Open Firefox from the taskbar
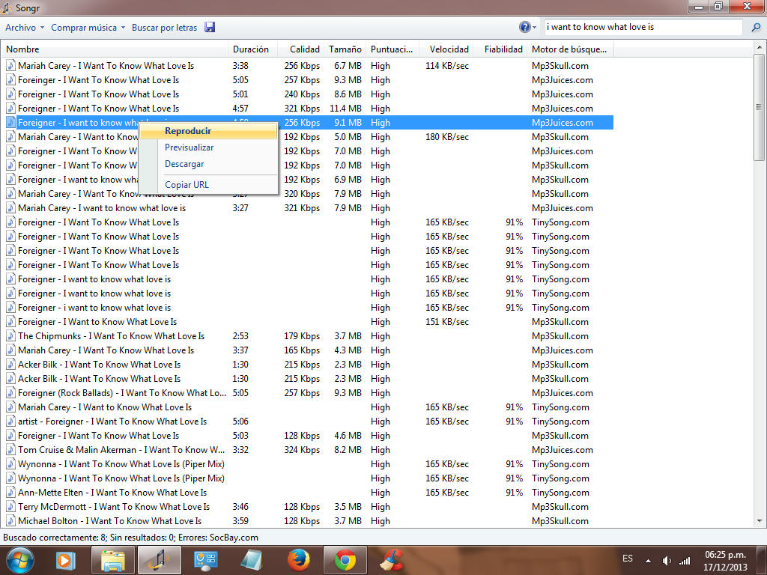This screenshot has width=767, height=575. coord(299,560)
